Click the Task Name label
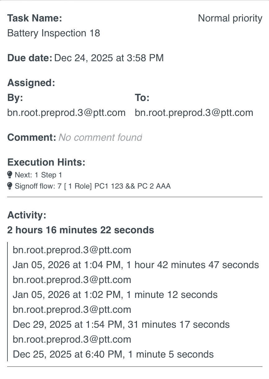 coord(34,18)
